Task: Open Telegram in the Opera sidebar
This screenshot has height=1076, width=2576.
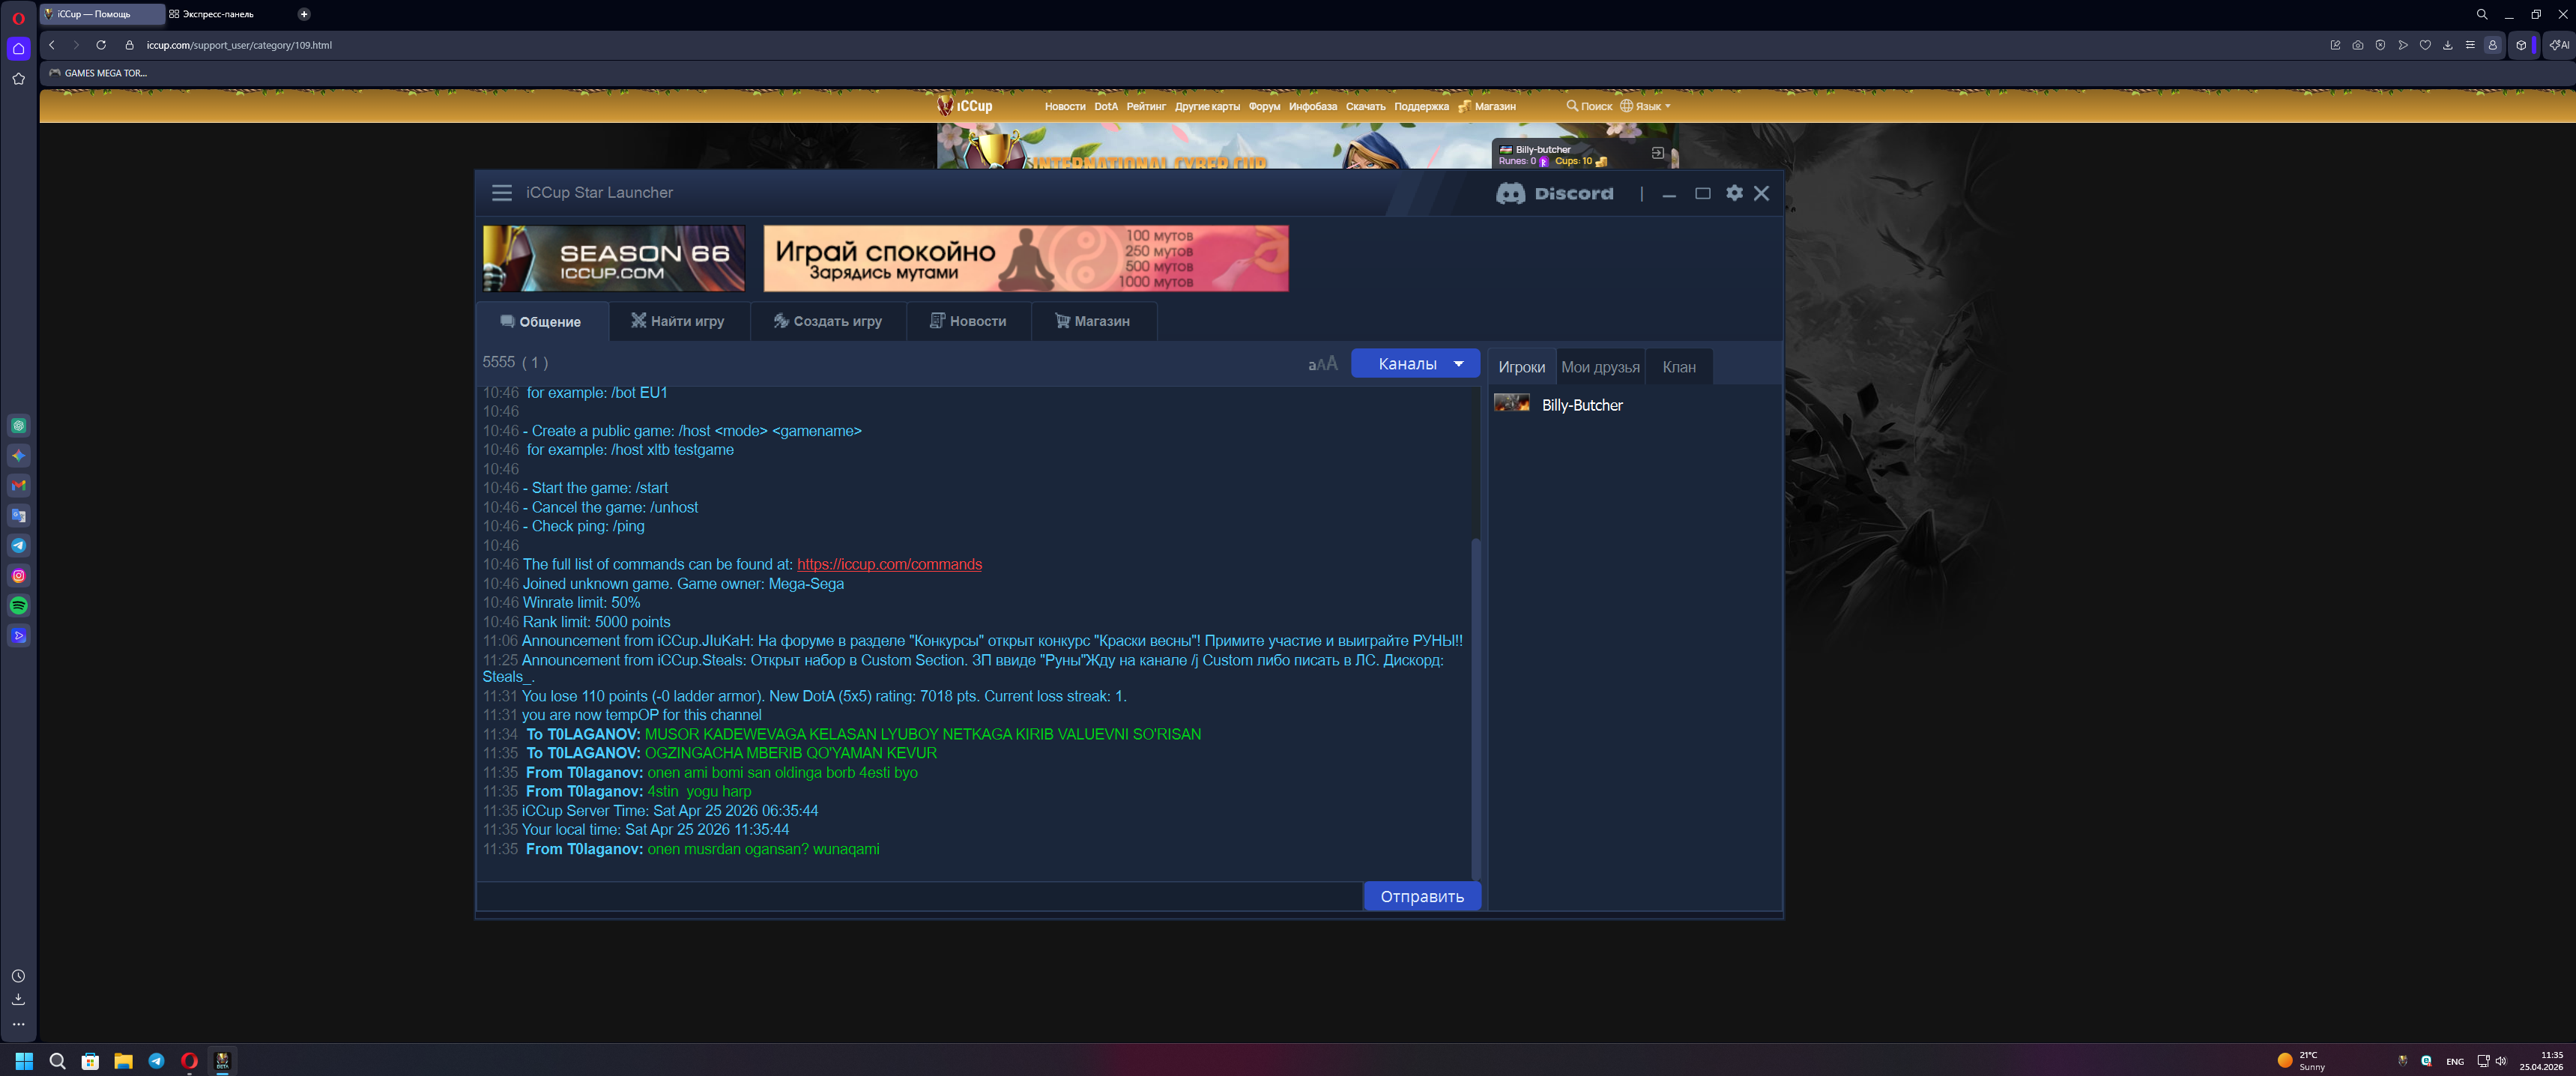Action: point(18,546)
